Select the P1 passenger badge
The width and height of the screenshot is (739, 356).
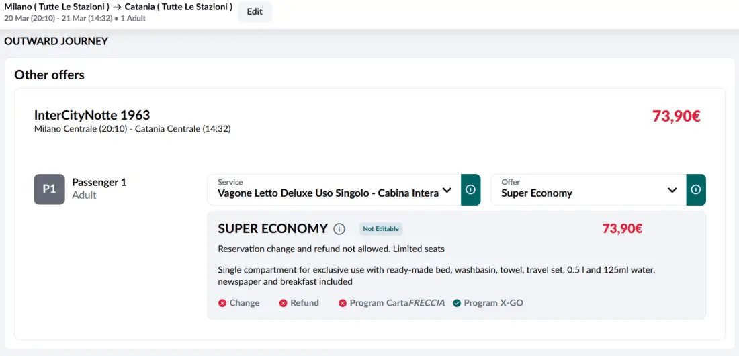tap(49, 189)
